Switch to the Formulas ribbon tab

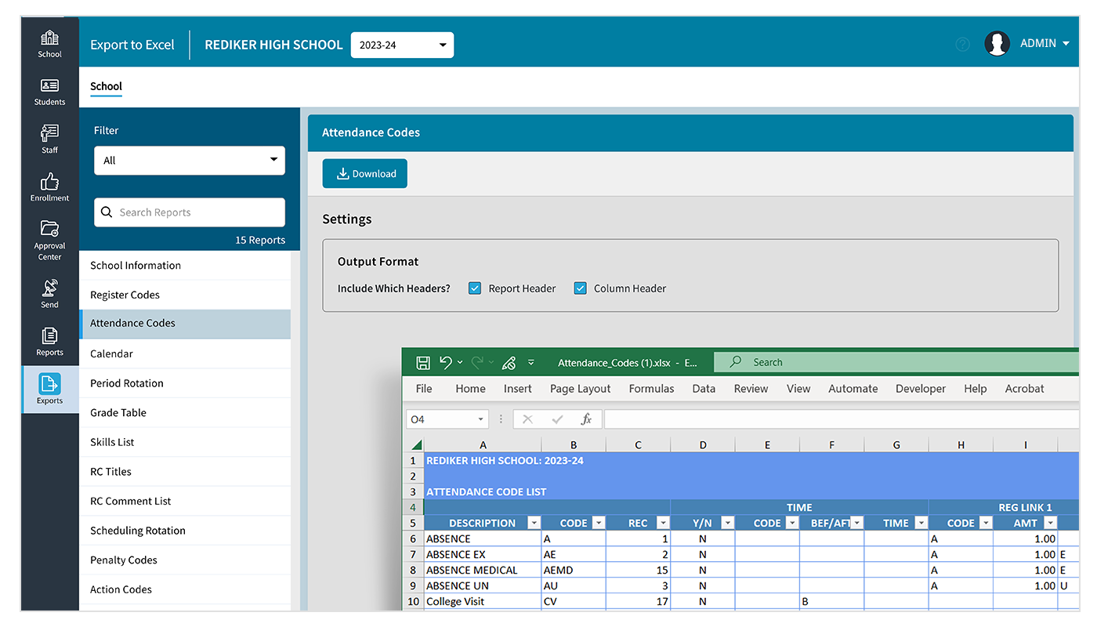click(x=651, y=388)
